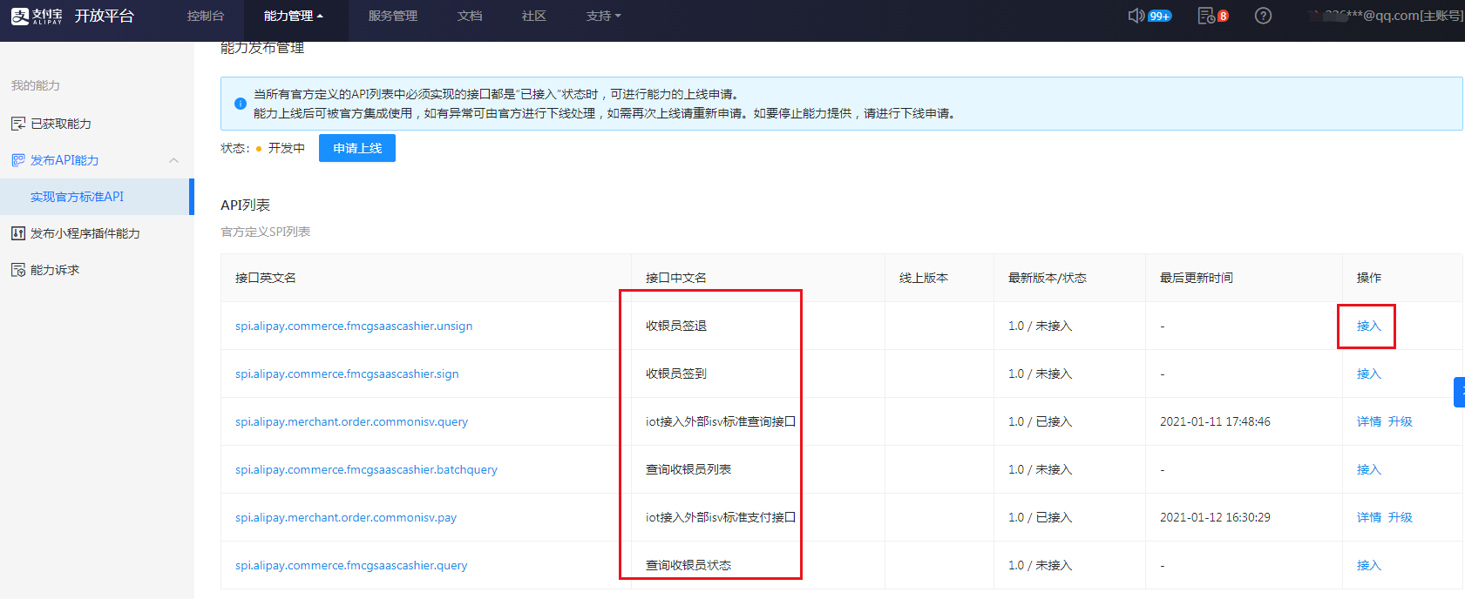Viewport: 1465px width, 599px height.
Task: Select 实现官方标准API in sidebar
Action: coord(77,197)
